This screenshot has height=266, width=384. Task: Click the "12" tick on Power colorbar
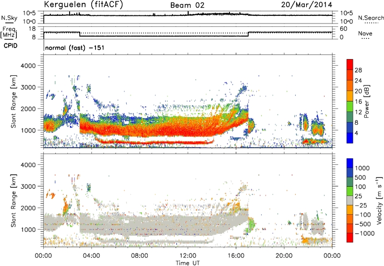click(358, 112)
